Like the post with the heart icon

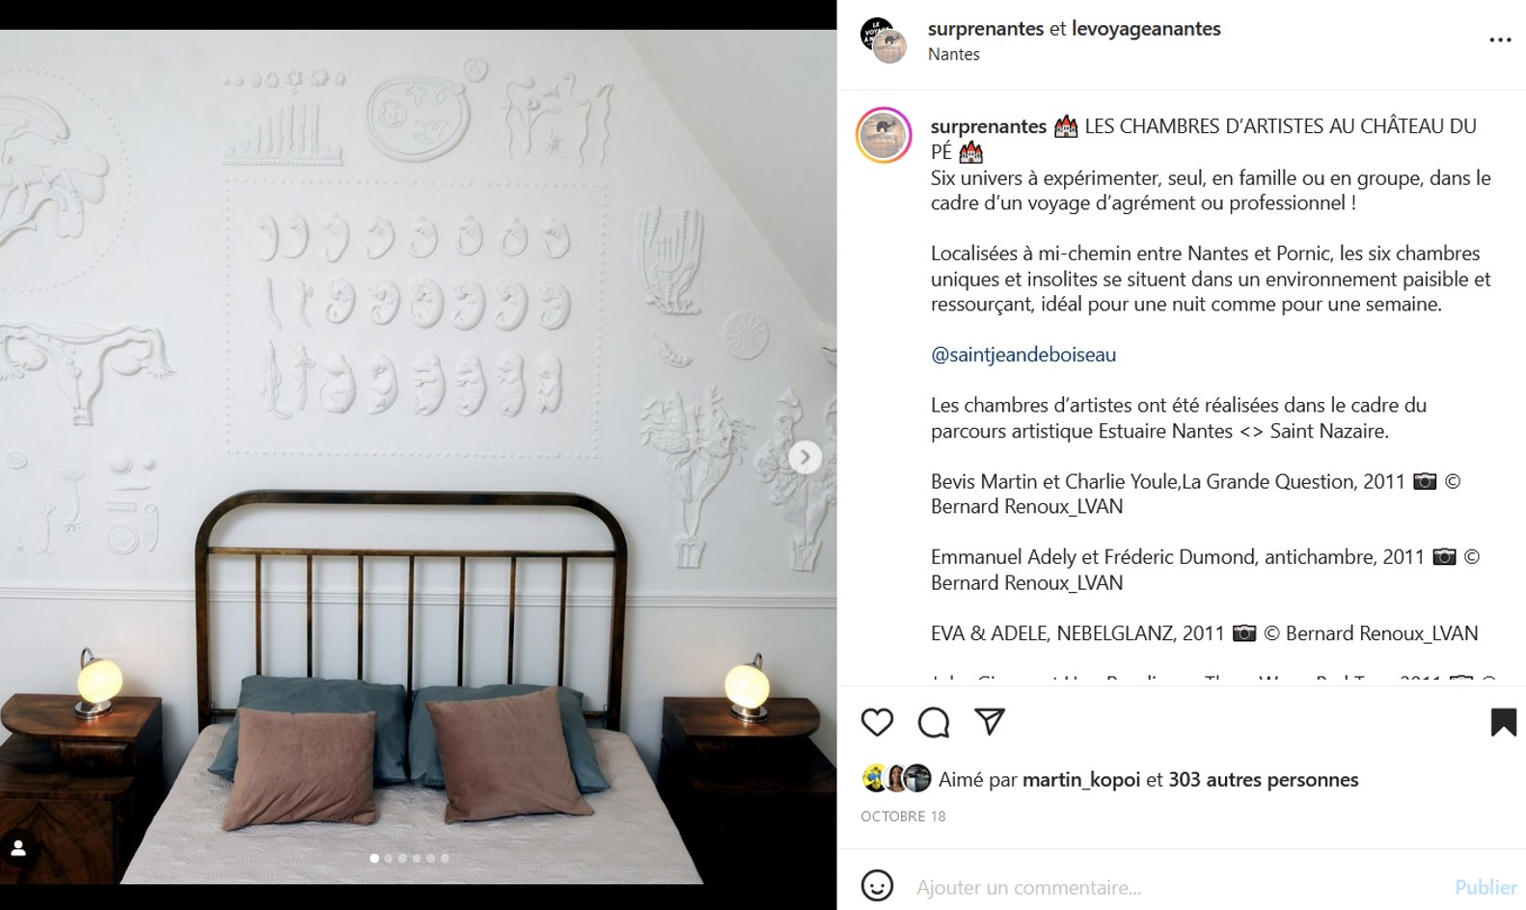(877, 722)
